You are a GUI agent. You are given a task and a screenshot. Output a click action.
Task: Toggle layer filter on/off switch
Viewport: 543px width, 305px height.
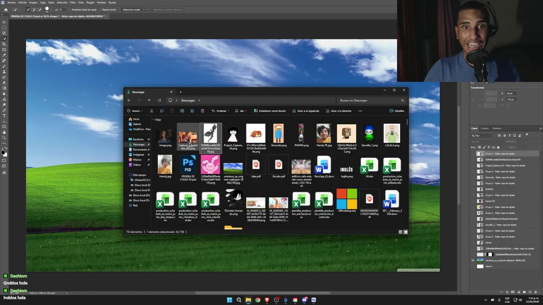click(x=527, y=135)
